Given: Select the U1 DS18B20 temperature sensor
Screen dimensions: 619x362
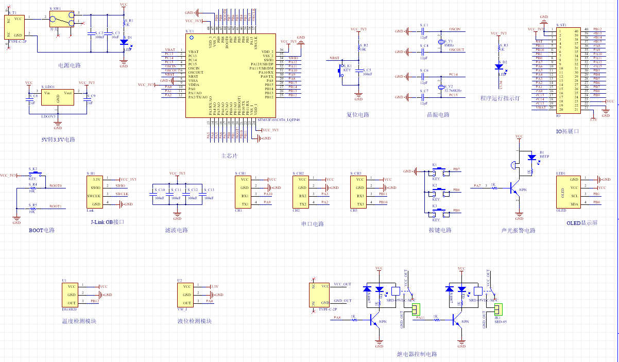Looking at the screenshot, I should [72, 295].
